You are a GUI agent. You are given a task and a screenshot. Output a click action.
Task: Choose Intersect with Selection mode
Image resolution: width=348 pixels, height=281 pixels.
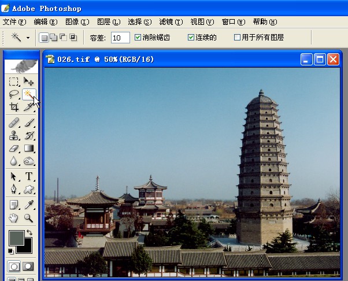[x=73, y=37]
